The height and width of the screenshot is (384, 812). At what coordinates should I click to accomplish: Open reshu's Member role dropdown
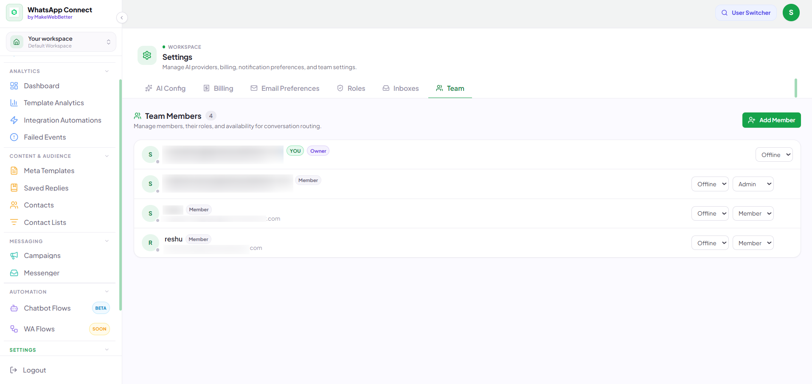tap(753, 243)
